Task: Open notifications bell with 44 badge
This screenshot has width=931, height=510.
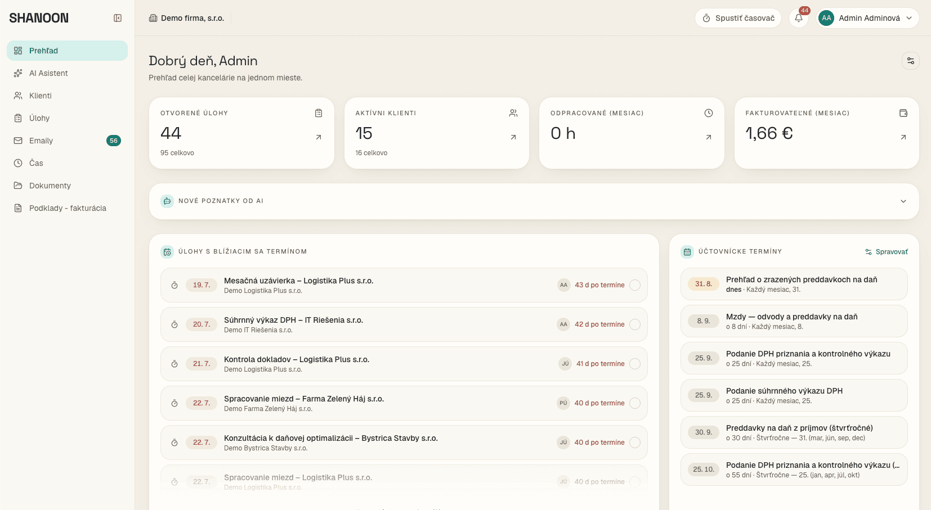Action: [x=799, y=18]
